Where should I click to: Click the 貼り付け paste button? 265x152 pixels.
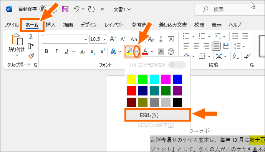17,45
